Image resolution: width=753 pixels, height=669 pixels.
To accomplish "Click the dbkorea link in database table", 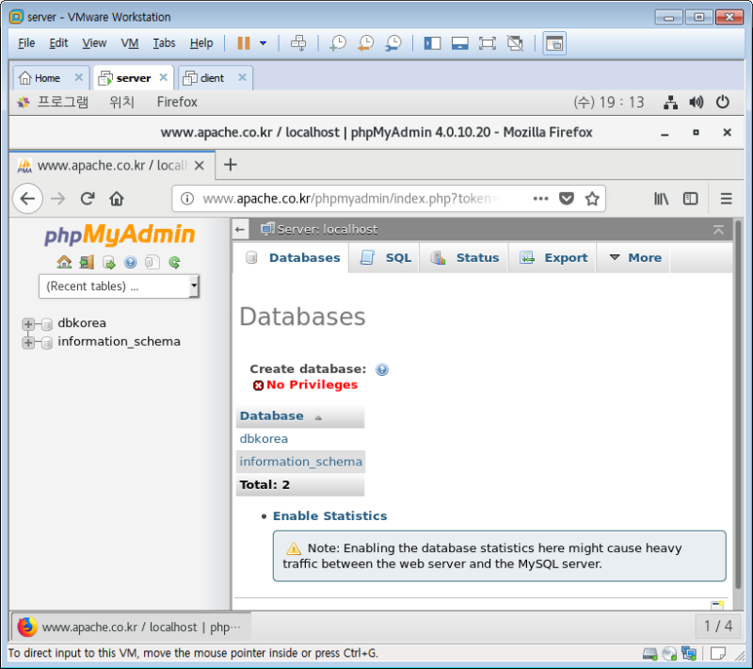I will (264, 439).
